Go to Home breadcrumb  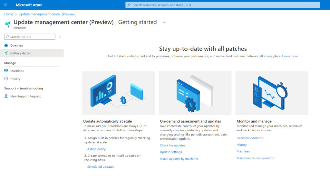point(9,14)
